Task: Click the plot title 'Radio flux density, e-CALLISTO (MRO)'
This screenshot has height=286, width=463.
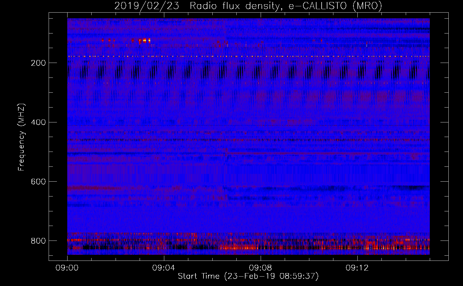Action: pyautogui.click(x=286, y=6)
